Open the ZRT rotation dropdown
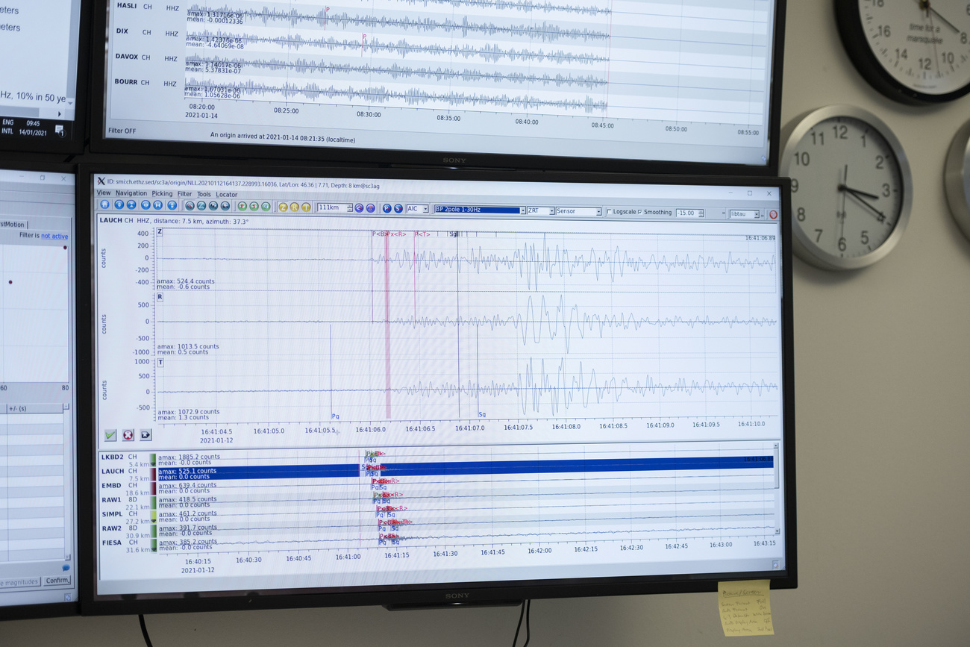This screenshot has height=647, width=970. [540, 211]
